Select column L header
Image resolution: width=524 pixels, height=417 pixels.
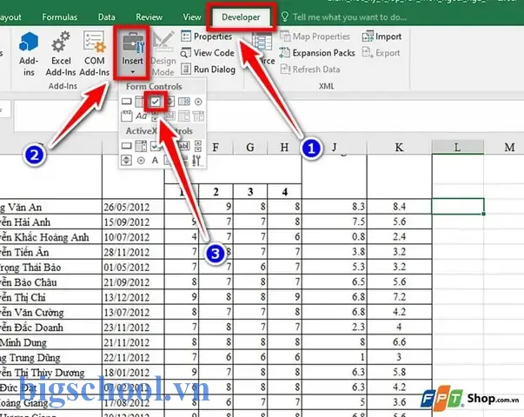(457, 147)
